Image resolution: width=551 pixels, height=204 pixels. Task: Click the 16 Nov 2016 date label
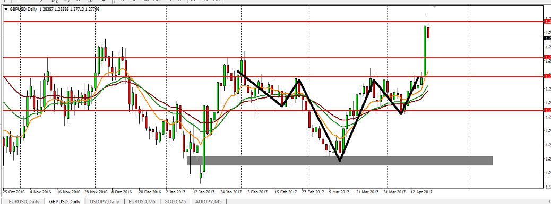[69, 192]
